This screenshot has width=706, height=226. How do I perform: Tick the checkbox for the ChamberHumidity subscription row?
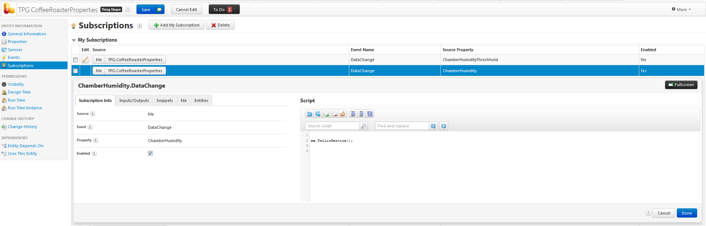pos(76,71)
